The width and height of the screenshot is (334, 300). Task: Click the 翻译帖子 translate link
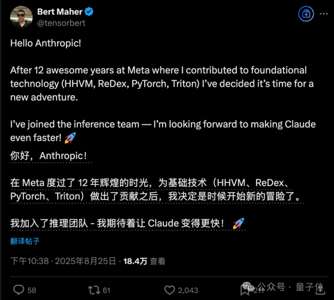(25, 241)
